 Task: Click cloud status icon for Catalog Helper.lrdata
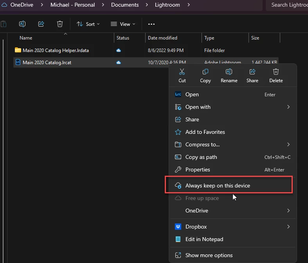(x=119, y=50)
